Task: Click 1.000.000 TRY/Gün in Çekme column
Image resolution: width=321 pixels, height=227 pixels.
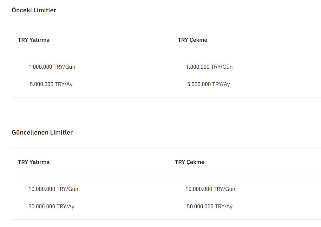Action: [x=209, y=67]
